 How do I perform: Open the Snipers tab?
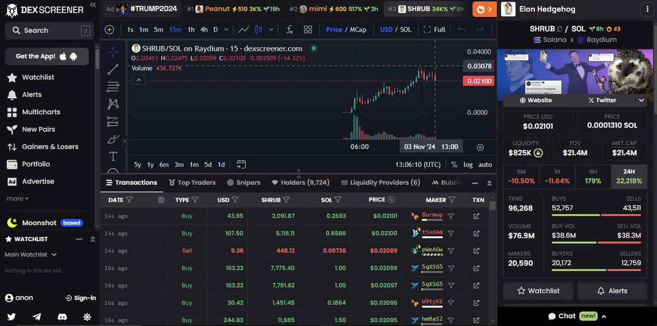point(244,183)
